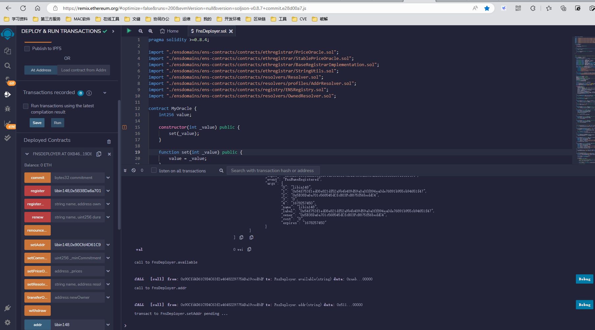Focus the bytes32 commitment input

pos(78,178)
